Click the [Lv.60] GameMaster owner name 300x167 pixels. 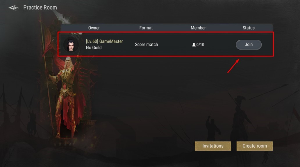[104, 41]
